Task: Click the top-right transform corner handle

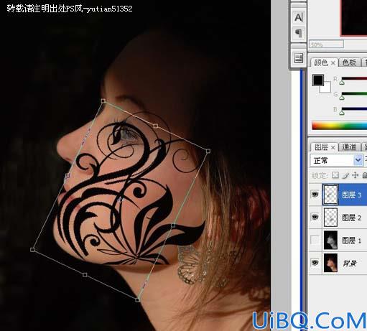Action: tap(208, 151)
